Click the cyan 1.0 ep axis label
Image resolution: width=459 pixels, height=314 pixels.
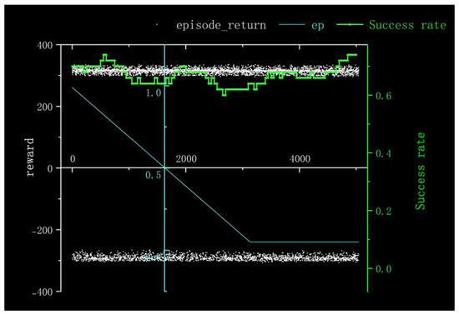(x=154, y=93)
